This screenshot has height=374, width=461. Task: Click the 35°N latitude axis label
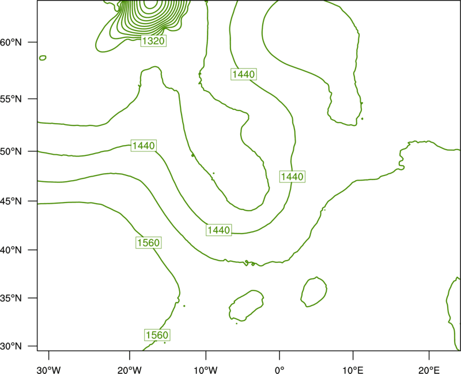pyautogui.click(x=11, y=298)
